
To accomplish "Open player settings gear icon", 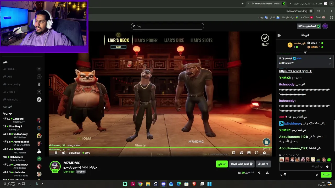I will click(264, 153).
